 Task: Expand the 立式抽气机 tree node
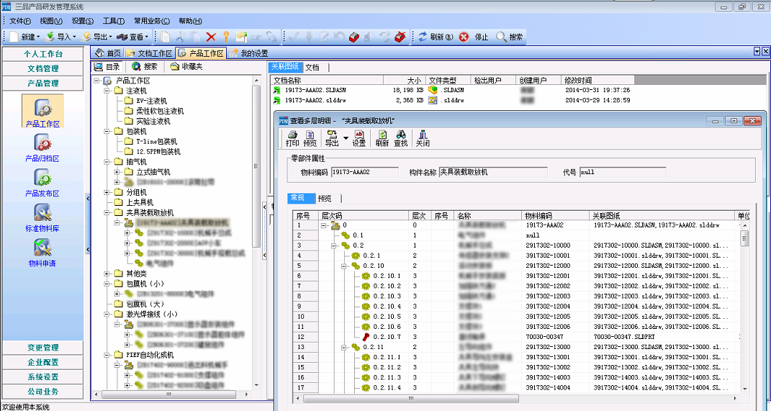pos(117,173)
